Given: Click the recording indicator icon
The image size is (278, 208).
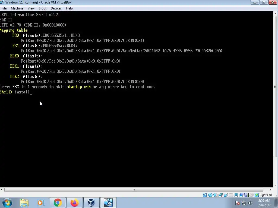Looking at the screenshot, I should [x=241, y=195].
